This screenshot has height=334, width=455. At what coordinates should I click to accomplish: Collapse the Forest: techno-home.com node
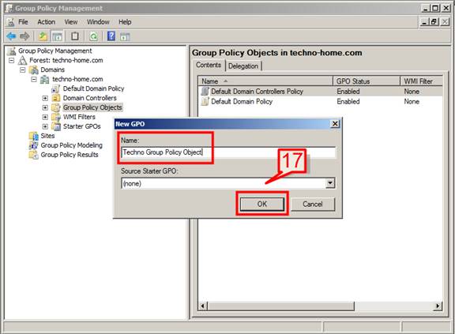12,60
